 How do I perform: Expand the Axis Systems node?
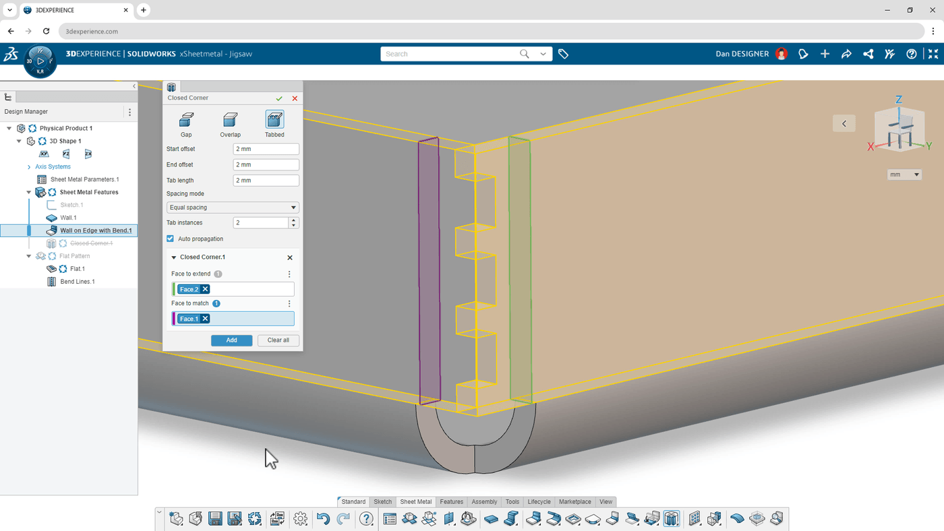pos(28,166)
